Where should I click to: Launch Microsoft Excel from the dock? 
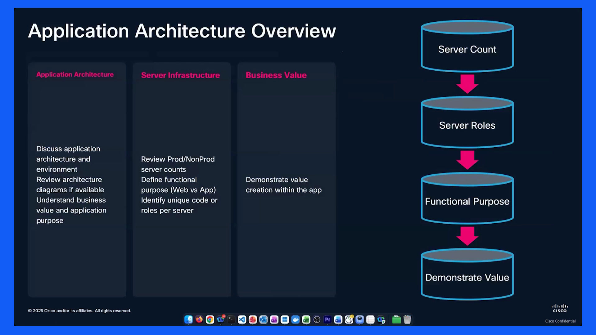(x=306, y=319)
